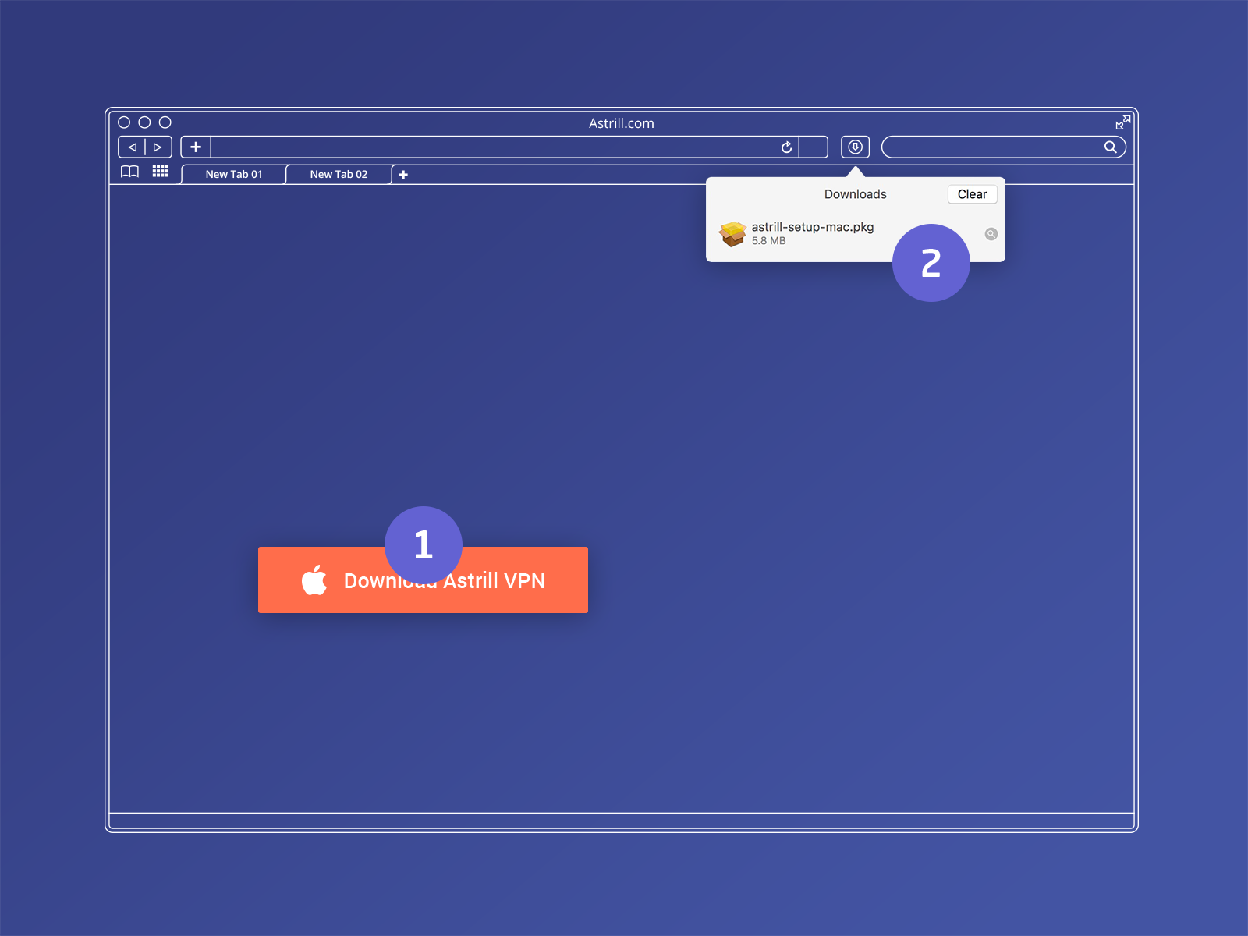Click the Download Astrill VPN button

click(x=423, y=580)
